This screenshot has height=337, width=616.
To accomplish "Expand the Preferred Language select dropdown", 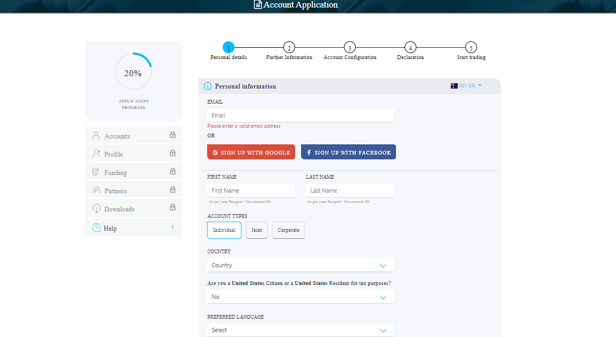I will (x=300, y=330).
